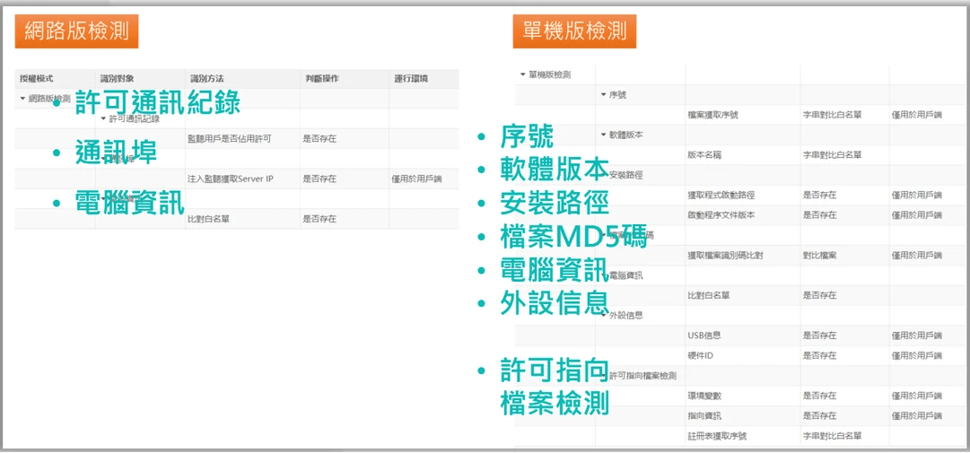Image resolution: width=970 pixels, height=453 pixels.
Task: Click the 運行環境 column header
Action: [x=411, y=79]
